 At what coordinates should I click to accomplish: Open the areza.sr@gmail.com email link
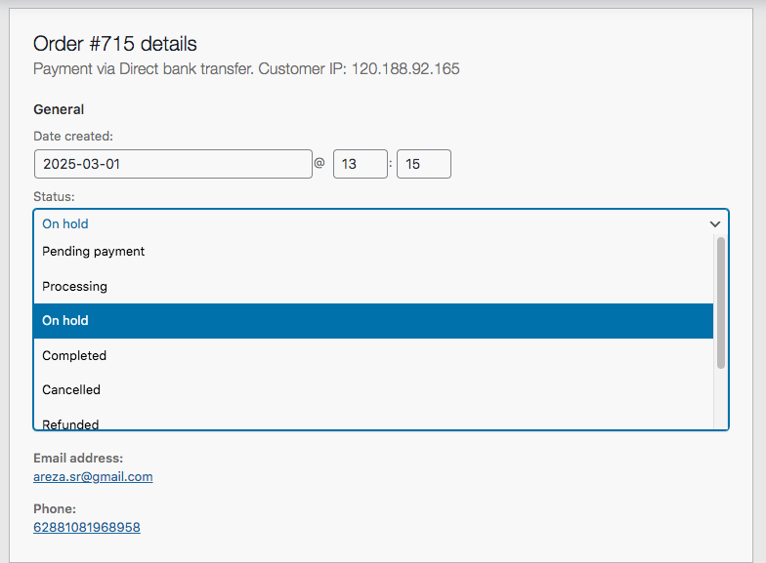(x=93, y=477)
